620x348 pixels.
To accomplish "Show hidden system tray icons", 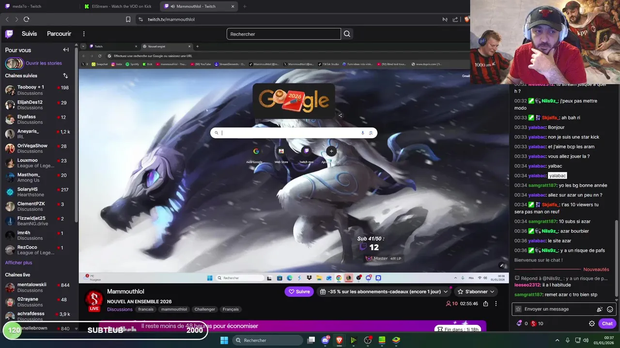I will (557, 340).
